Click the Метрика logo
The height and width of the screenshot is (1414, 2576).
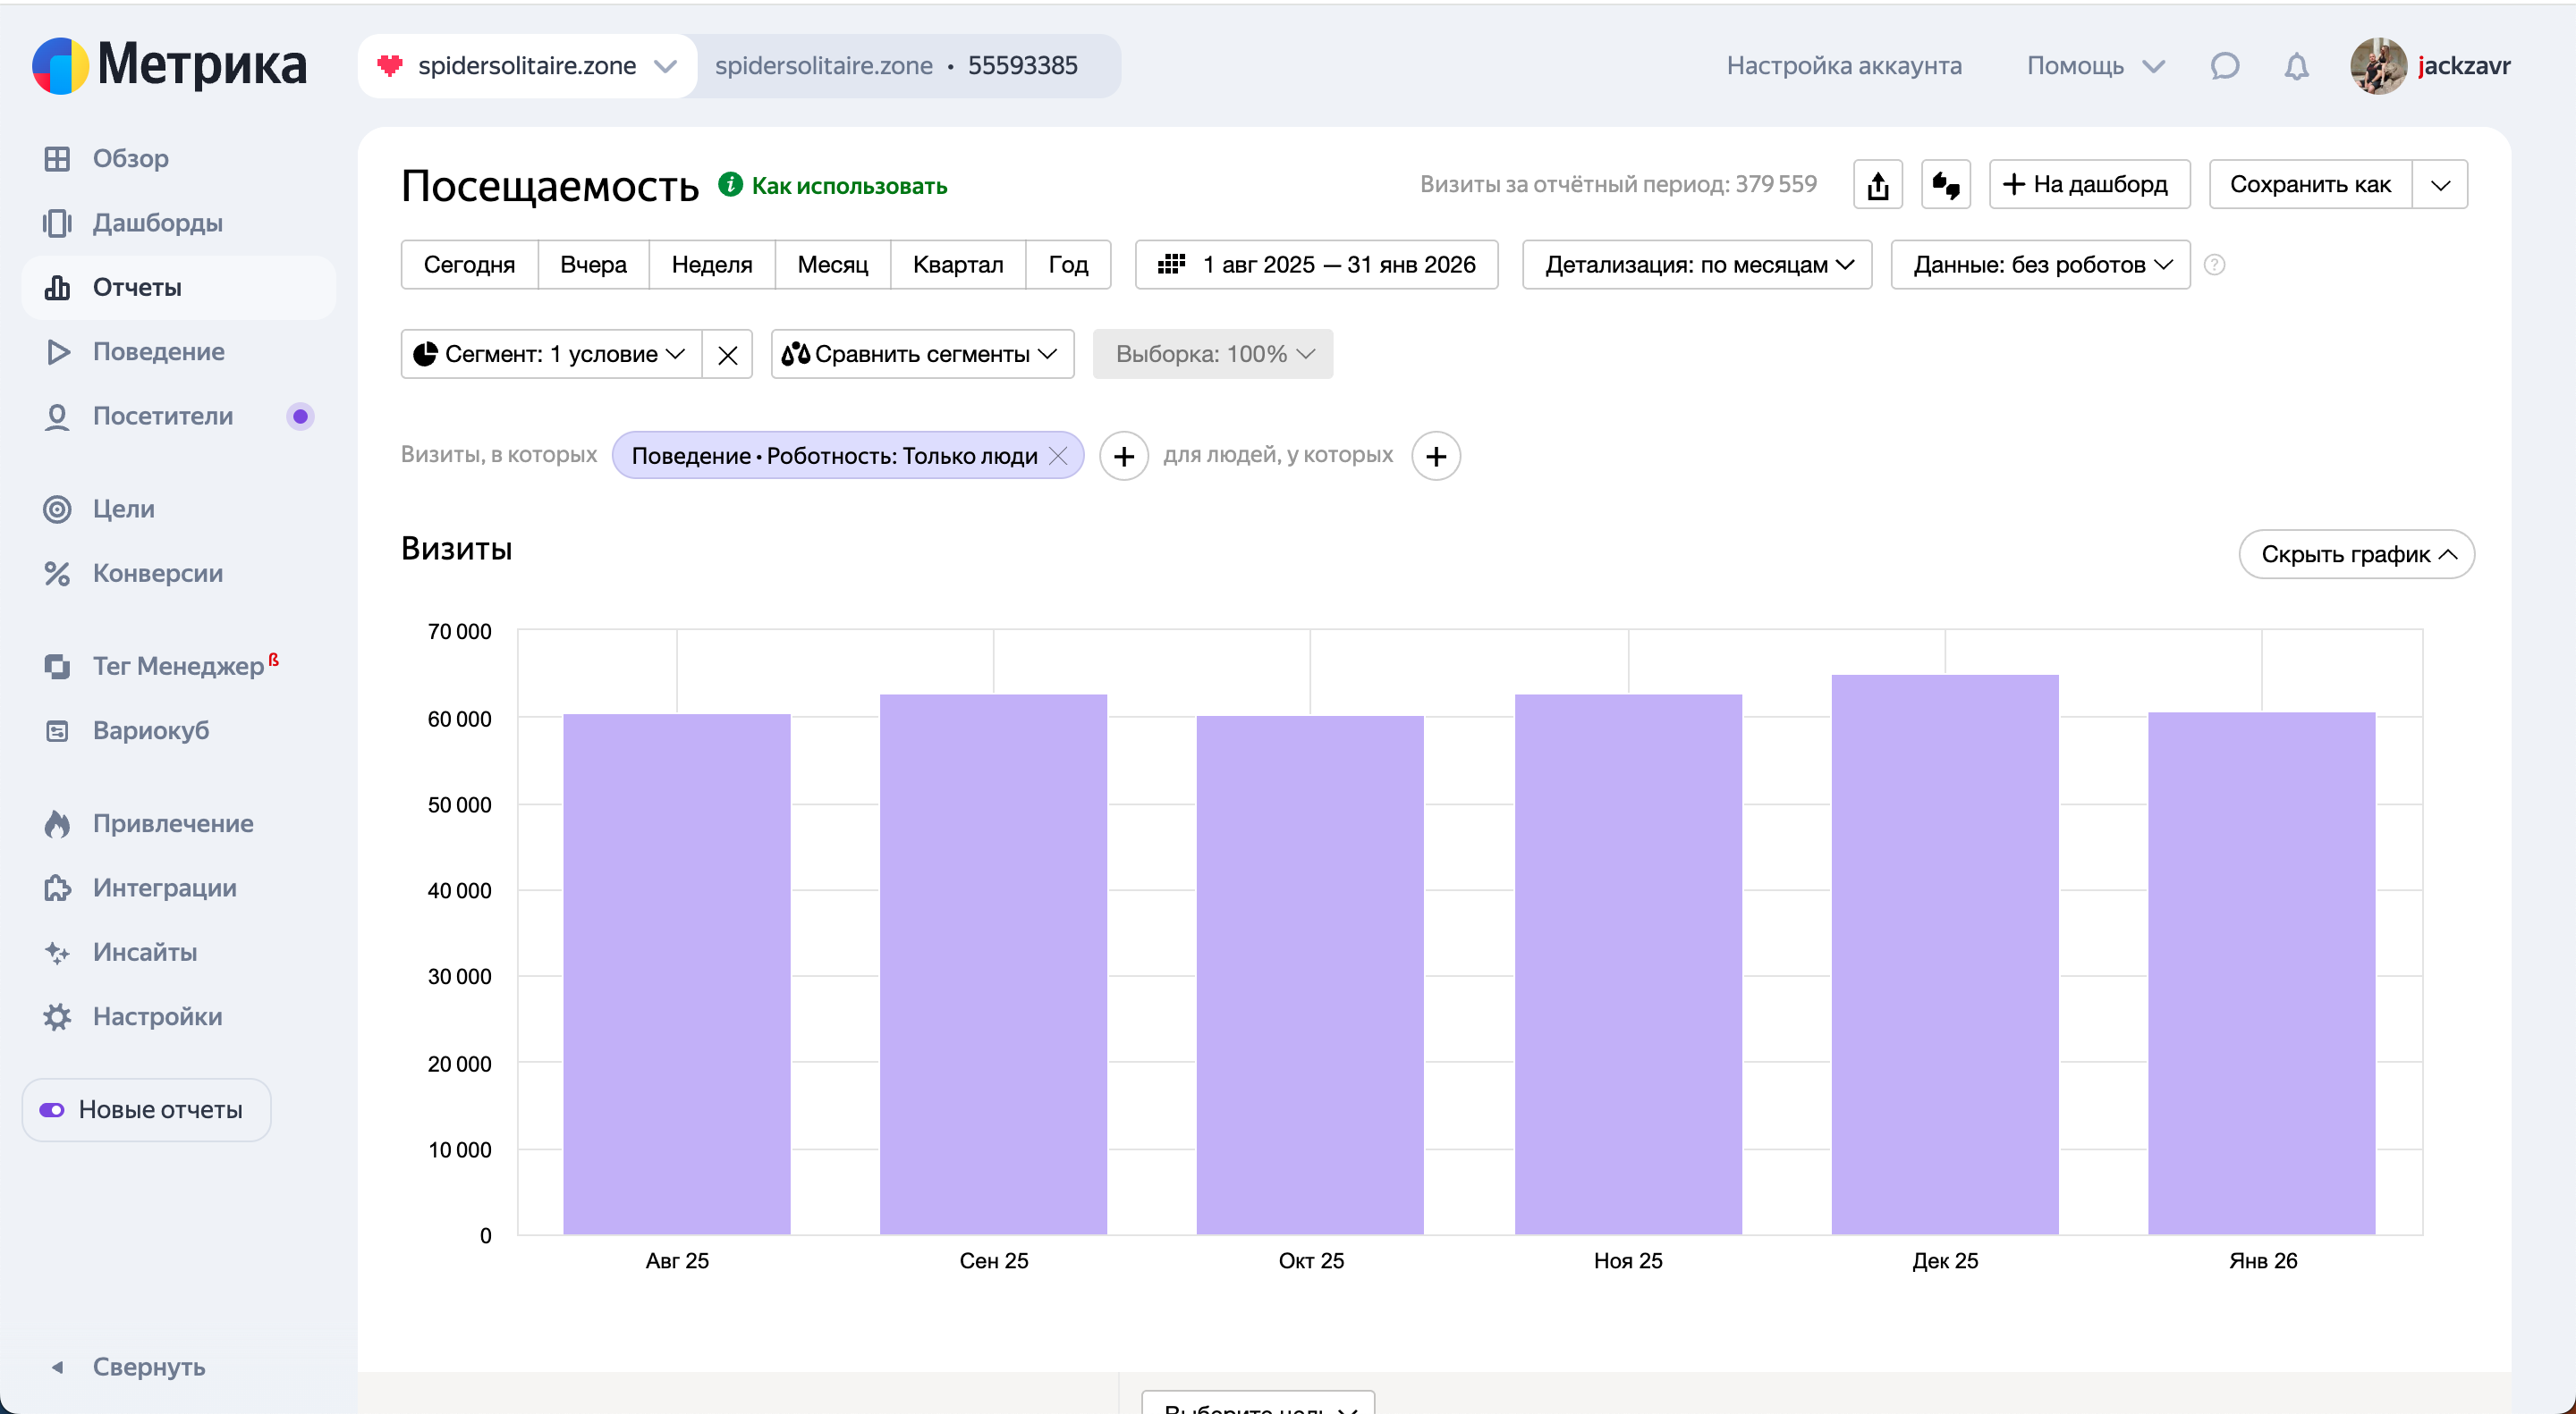tap(170, 66)
